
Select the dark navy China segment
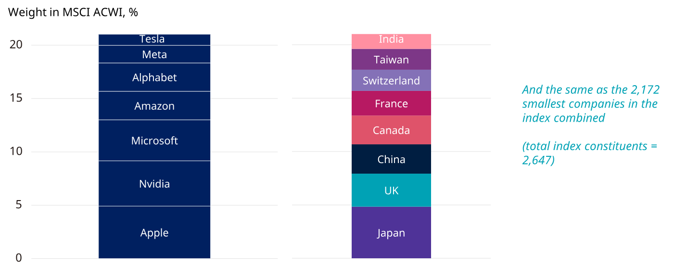pyautogui.click(x=391, y=159)
